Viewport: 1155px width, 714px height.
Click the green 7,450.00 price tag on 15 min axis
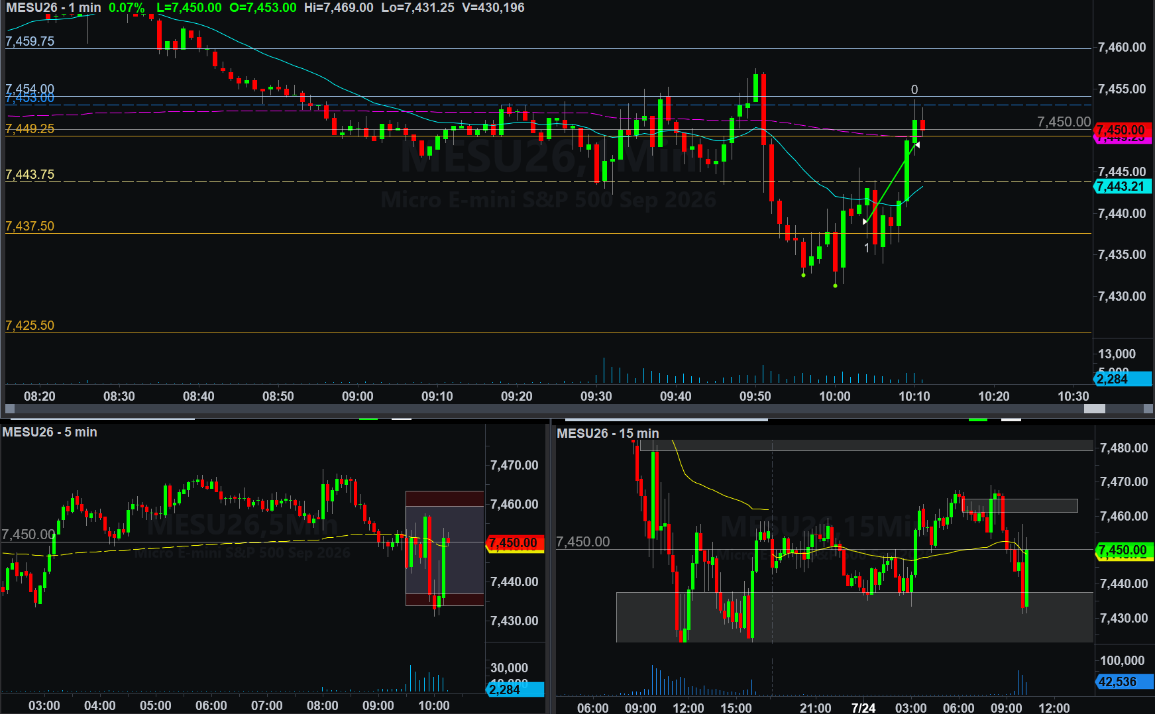[1124, 550]
